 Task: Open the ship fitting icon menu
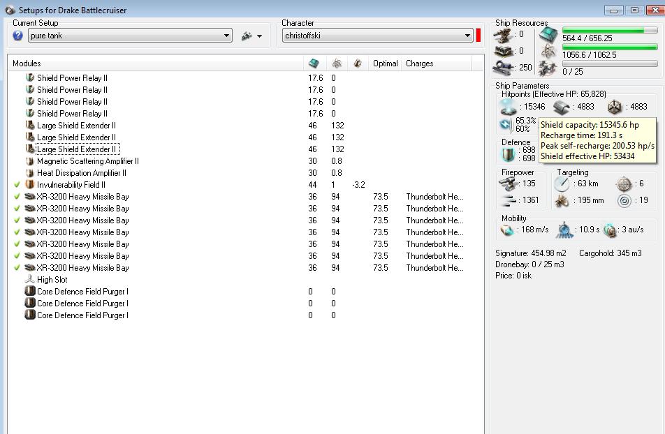(x=247, y=36)
